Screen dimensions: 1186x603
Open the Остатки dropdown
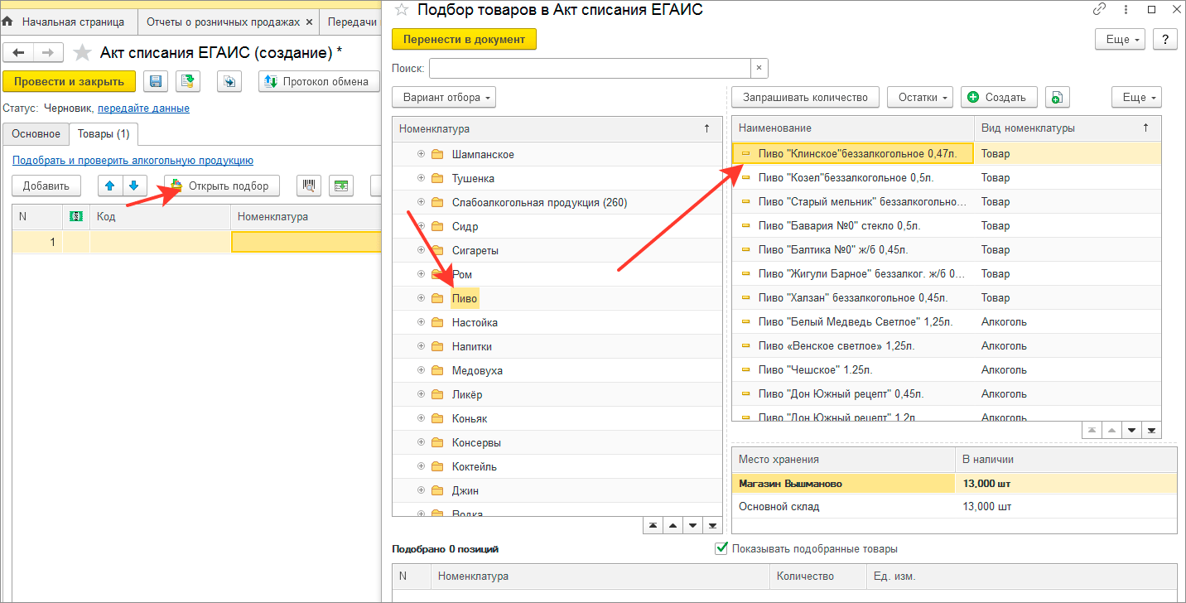click(920, 97)
